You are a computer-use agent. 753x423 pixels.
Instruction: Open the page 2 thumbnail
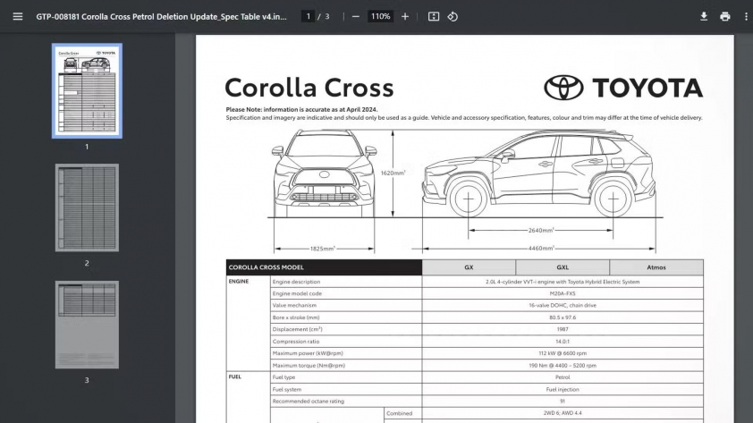coord(87,207)
